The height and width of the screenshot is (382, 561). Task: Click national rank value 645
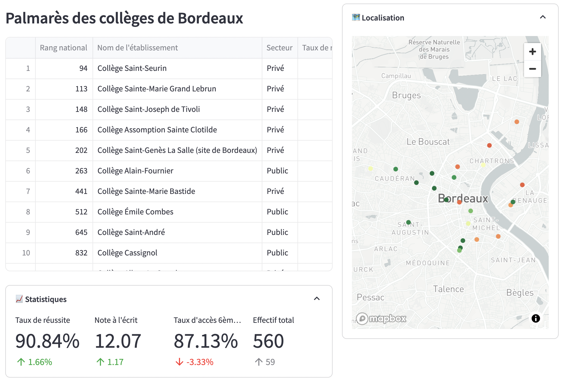pyautogui.click(x=64, y=232)
